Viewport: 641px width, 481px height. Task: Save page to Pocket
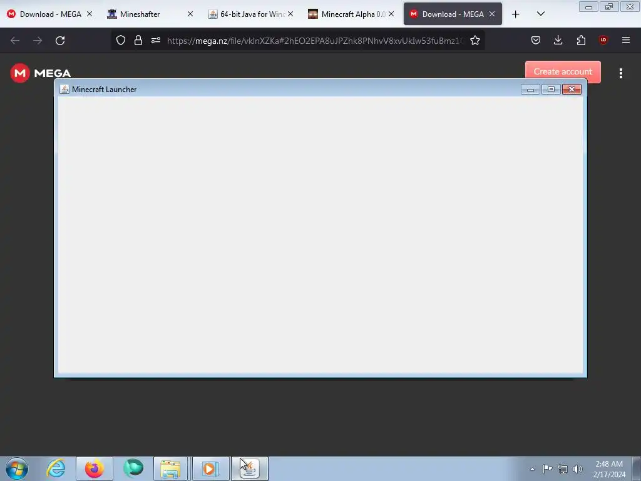(536, 40)
